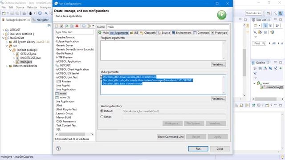Open the Environment tab
The image size is (285, 160).
coord(182,32)
